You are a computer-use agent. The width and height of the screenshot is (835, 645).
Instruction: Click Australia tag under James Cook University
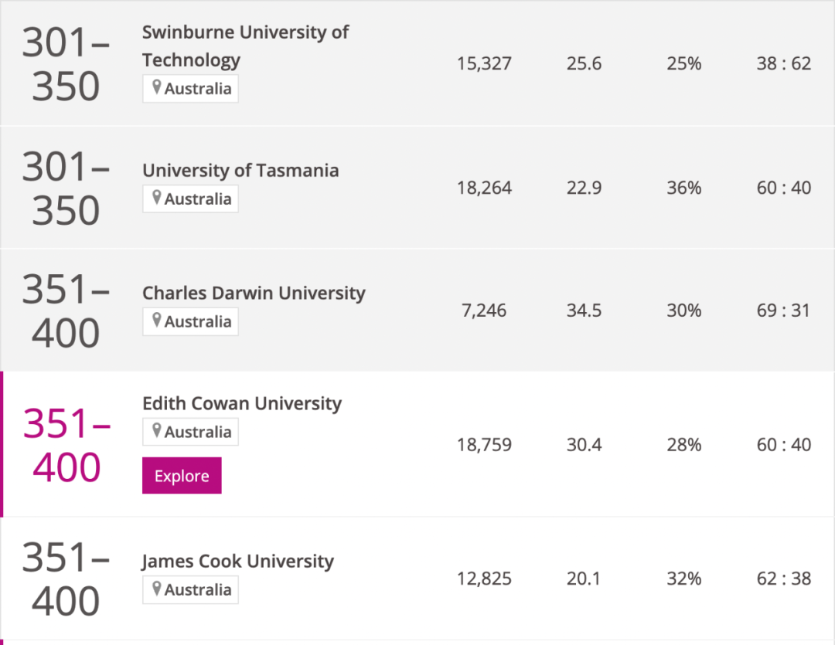click(x=198, y=590)
